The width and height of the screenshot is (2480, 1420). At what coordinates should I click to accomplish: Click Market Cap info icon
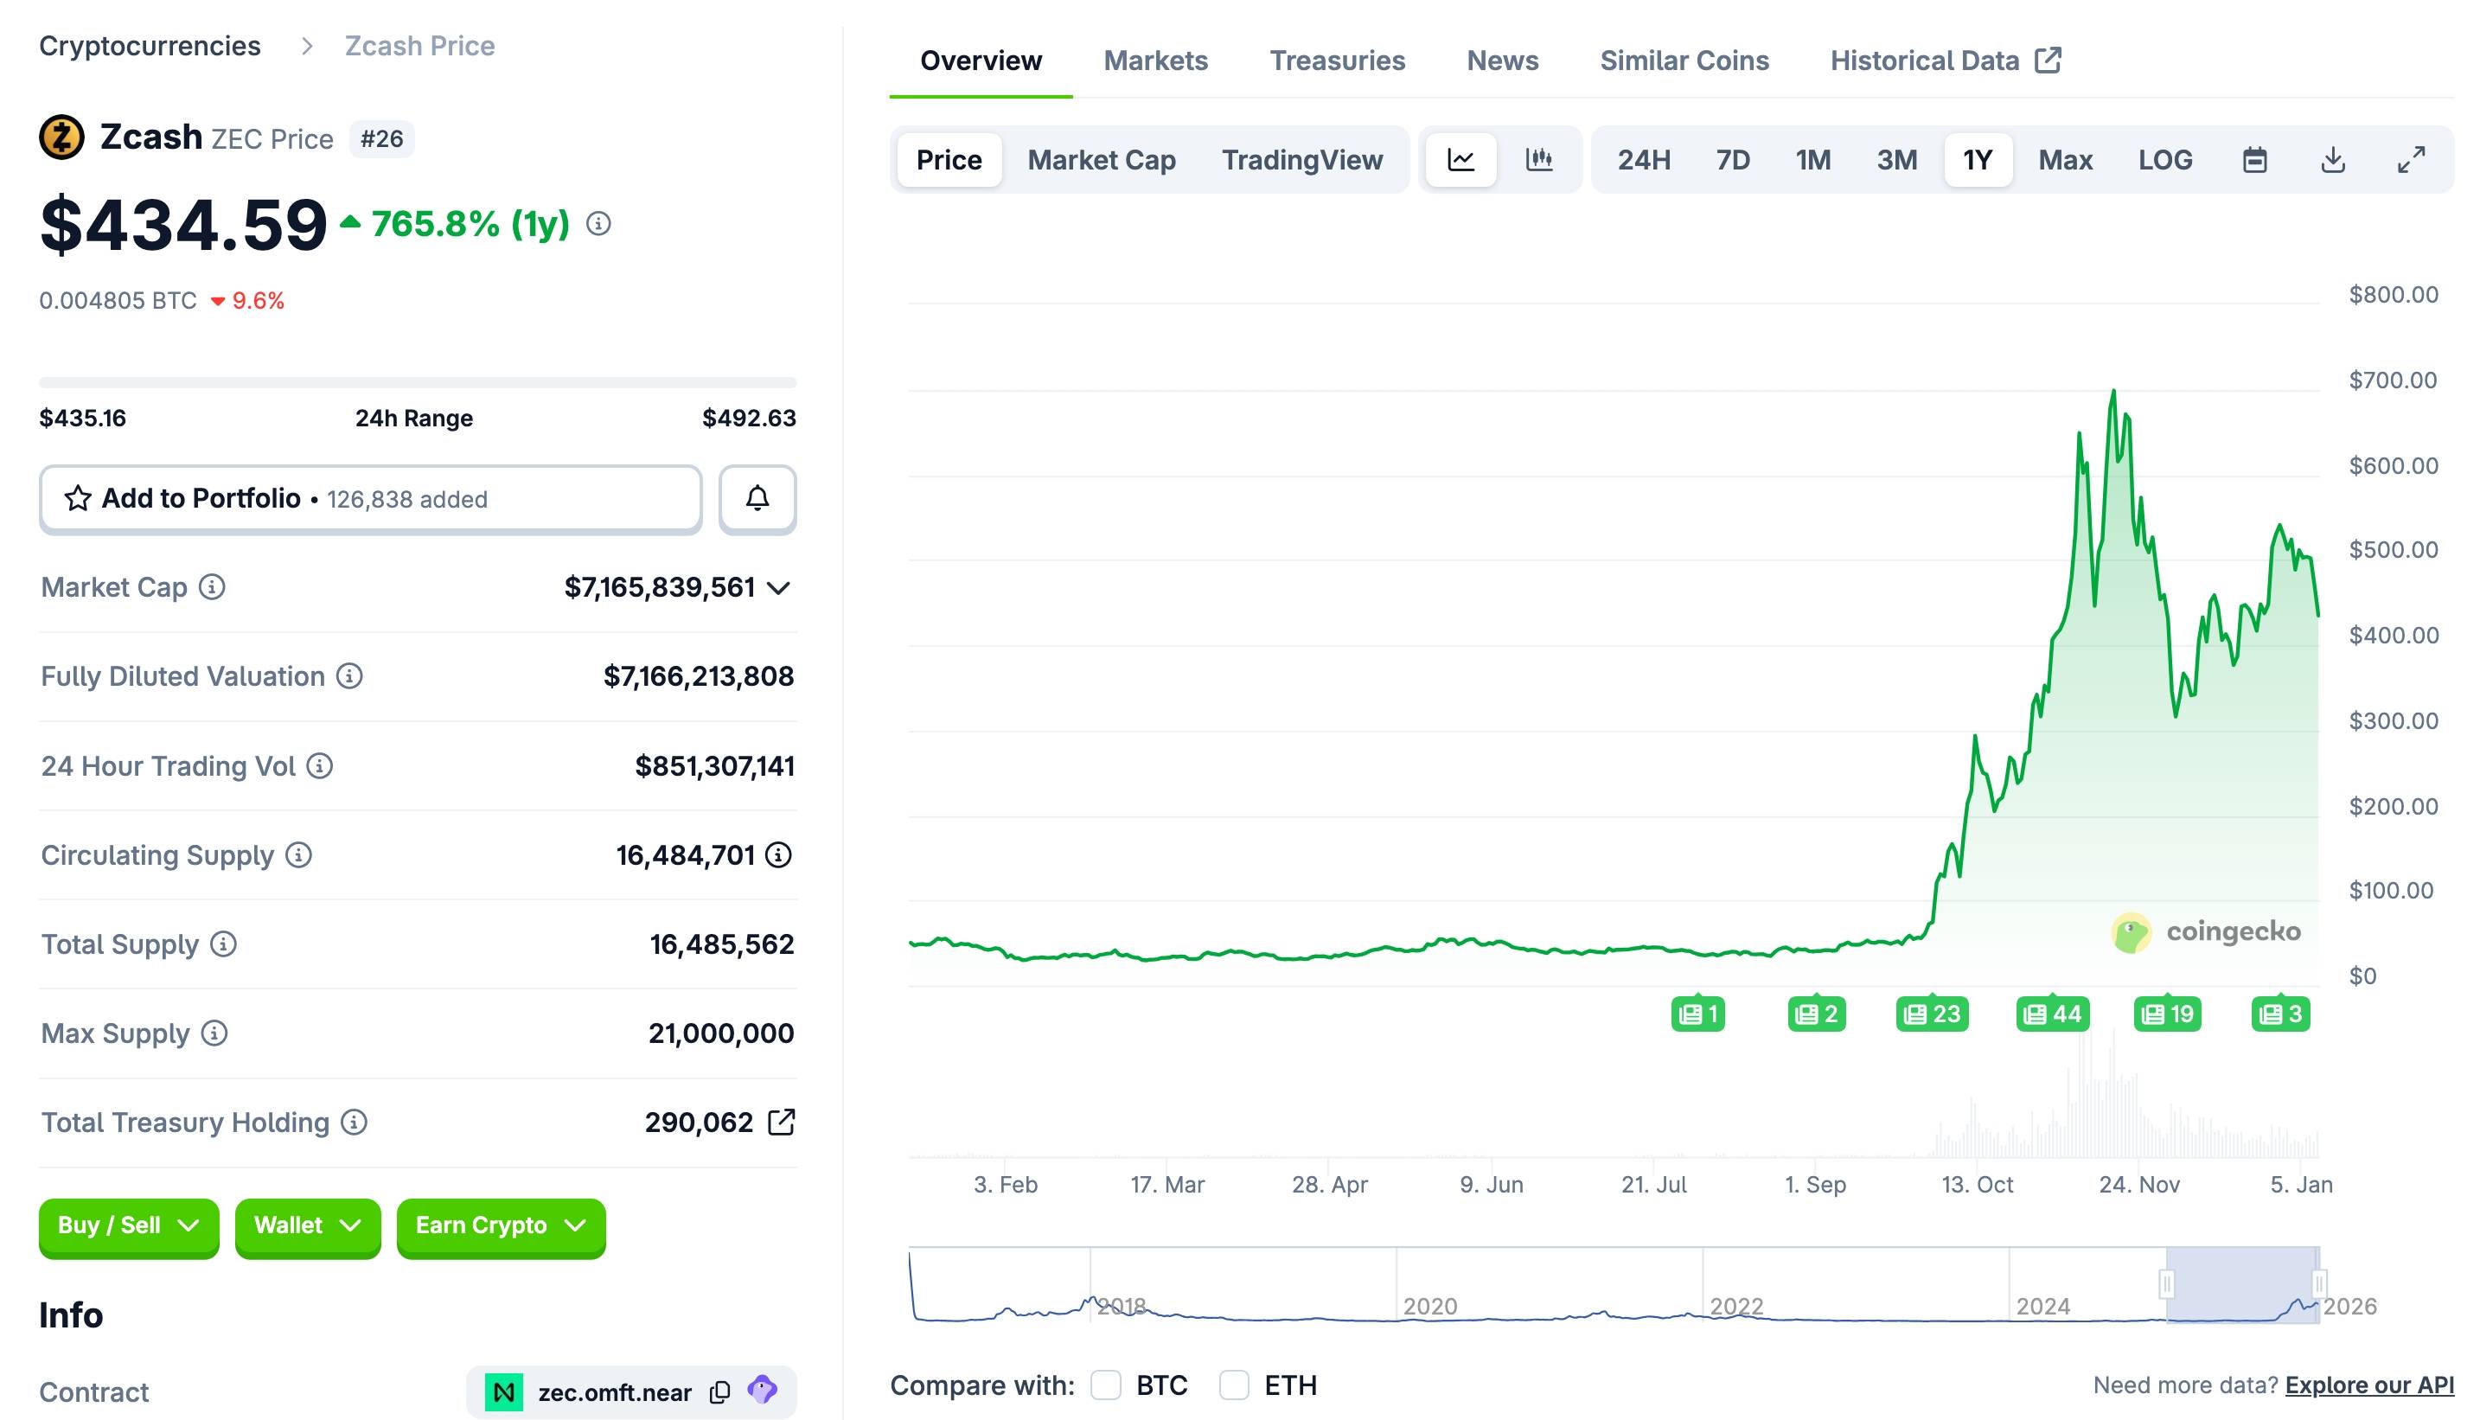click(212, 587)
